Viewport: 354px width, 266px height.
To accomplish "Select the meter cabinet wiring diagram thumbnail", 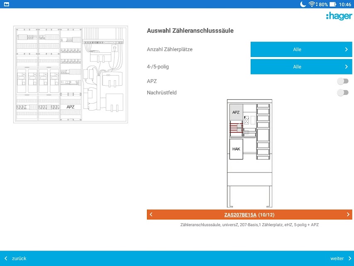I will click(71, 74).
